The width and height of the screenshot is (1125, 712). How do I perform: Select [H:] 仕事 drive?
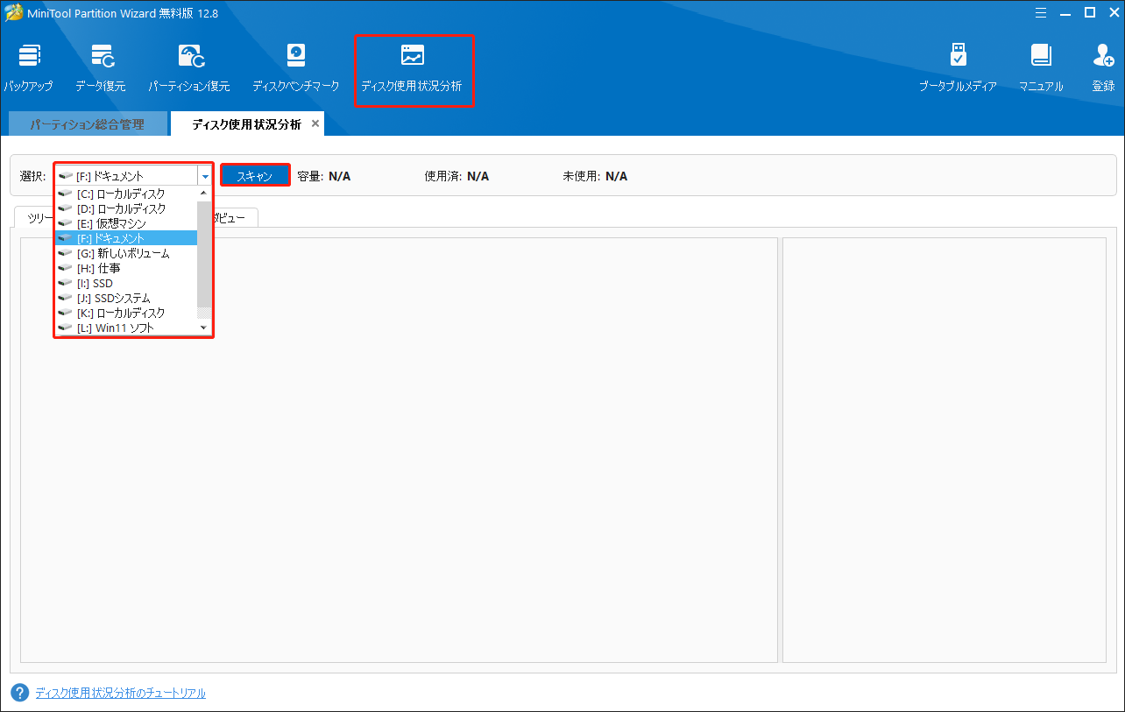point(126,268)
